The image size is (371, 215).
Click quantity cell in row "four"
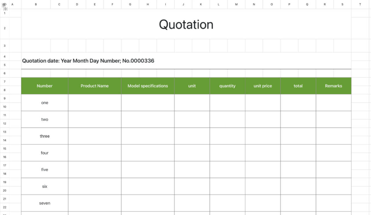point(227,153)
